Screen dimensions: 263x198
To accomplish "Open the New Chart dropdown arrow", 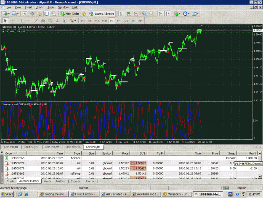I will 9,14.
